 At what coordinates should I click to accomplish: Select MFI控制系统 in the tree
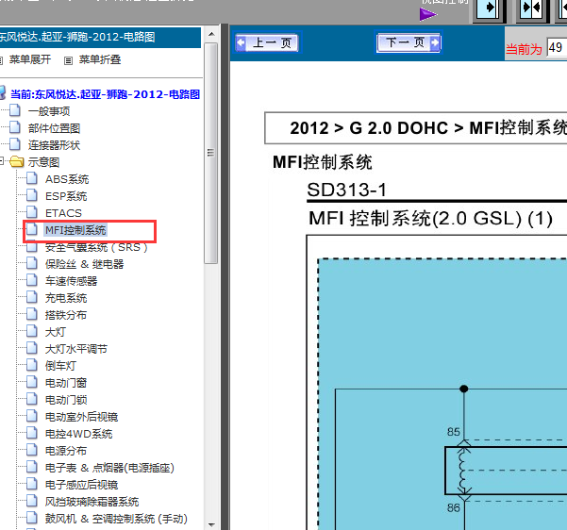(x=75, y=230)
